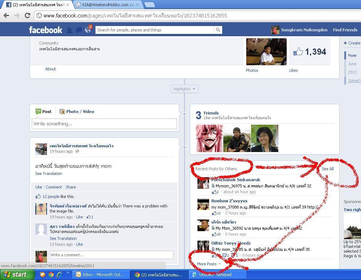Viewport: 361px width, 280px height.
Task: Click the 1,394 likes thumbs-up box
Action: click(310, 52)
